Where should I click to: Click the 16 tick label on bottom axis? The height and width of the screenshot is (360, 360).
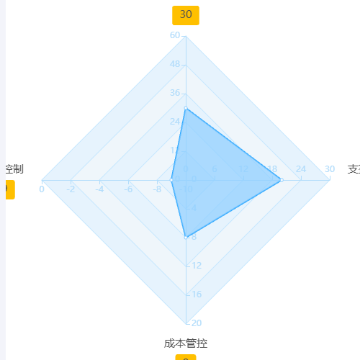197,294
